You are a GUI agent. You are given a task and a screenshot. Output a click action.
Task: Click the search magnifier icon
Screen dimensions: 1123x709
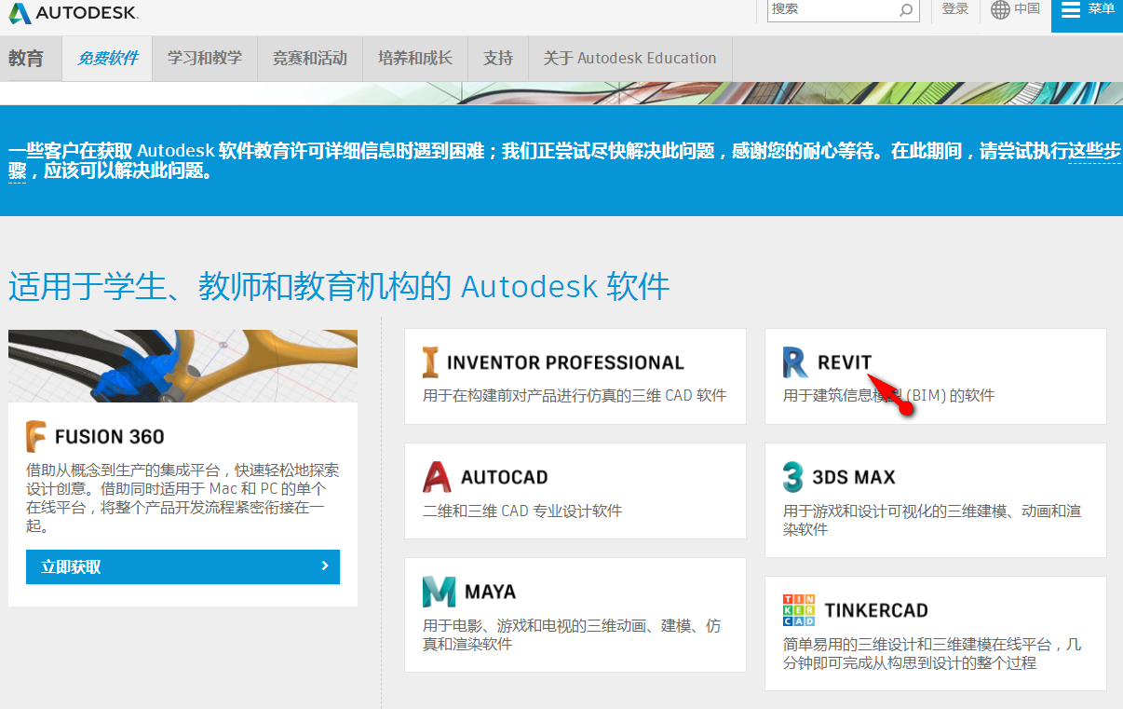[x=906, y=10]
